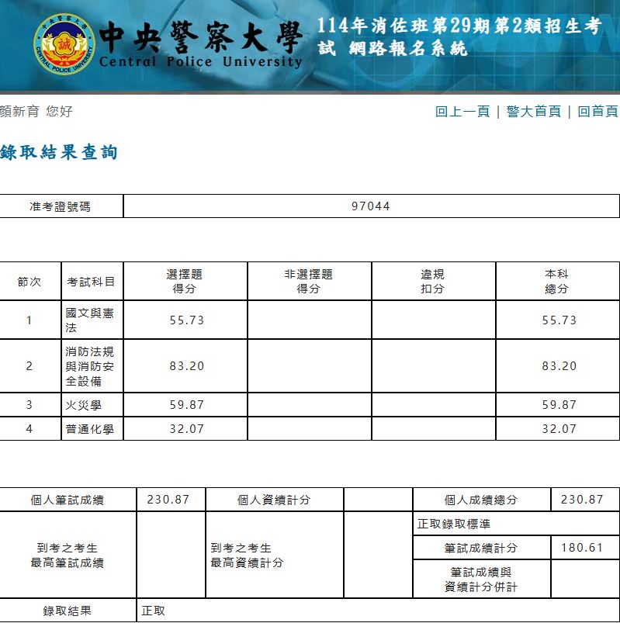
Task: Click the 到考之考生最高筆試成績 label
Action: point(68,556)
